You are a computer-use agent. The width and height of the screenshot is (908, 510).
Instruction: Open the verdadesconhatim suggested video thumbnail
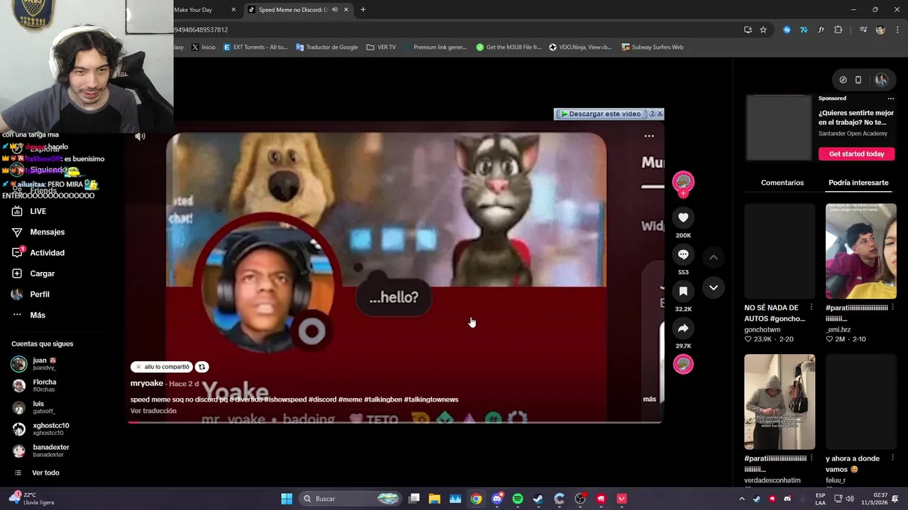(780, 402)
